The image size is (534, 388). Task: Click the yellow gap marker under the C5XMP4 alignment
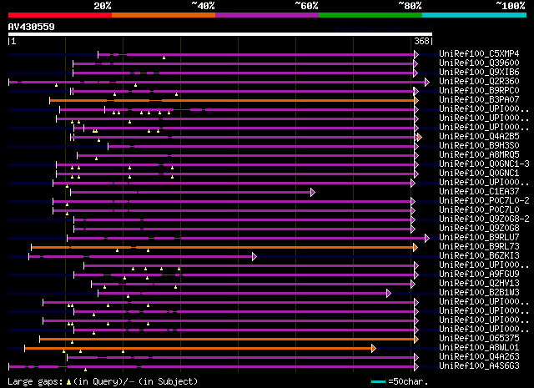(164, 58)
